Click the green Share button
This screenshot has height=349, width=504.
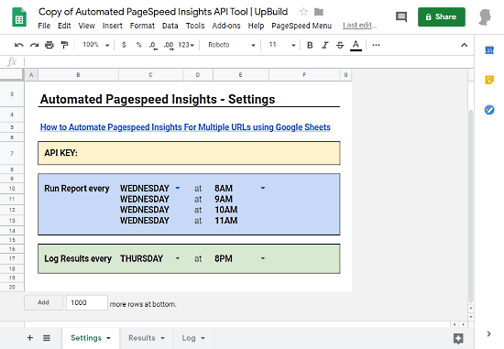[442, 17]
